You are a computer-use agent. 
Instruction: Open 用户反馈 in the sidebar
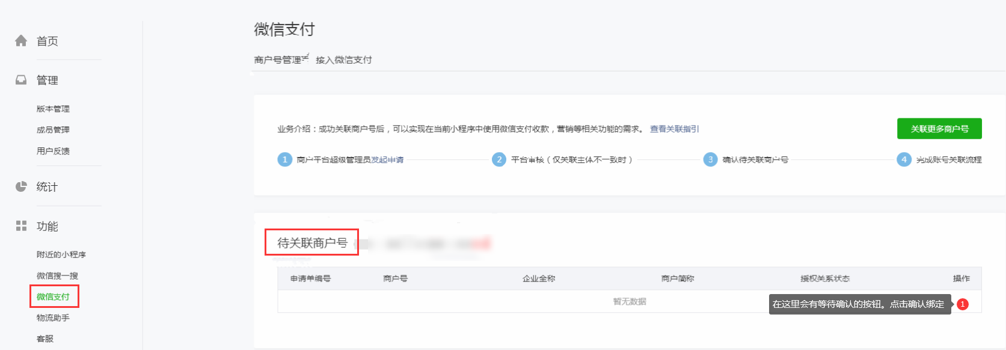pyautogui.click(x=53, y=151)
